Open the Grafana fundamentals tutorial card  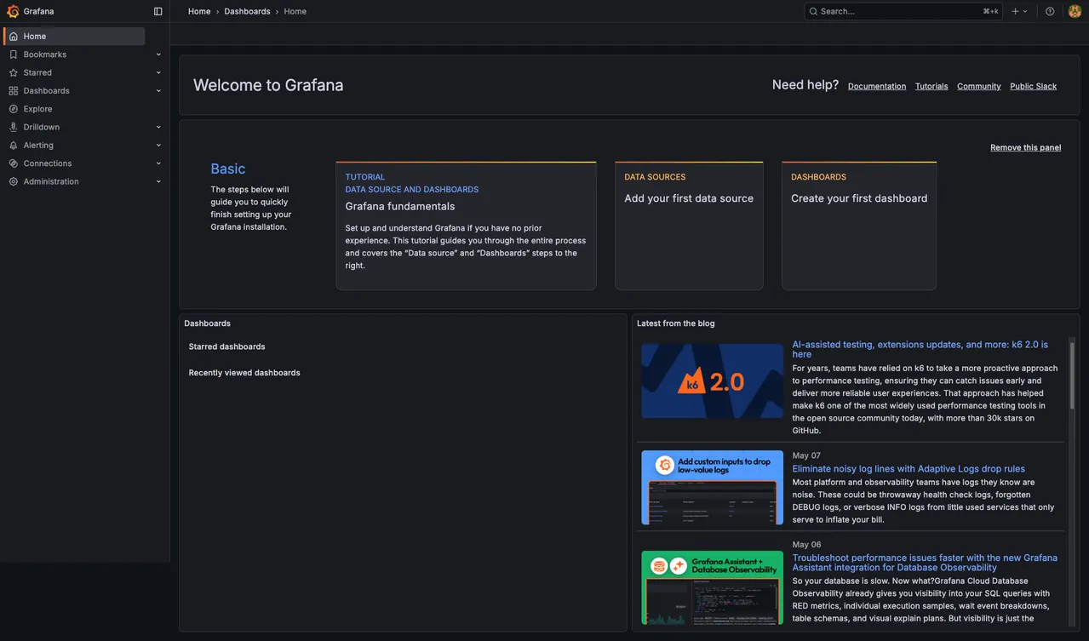pos(466,226)
